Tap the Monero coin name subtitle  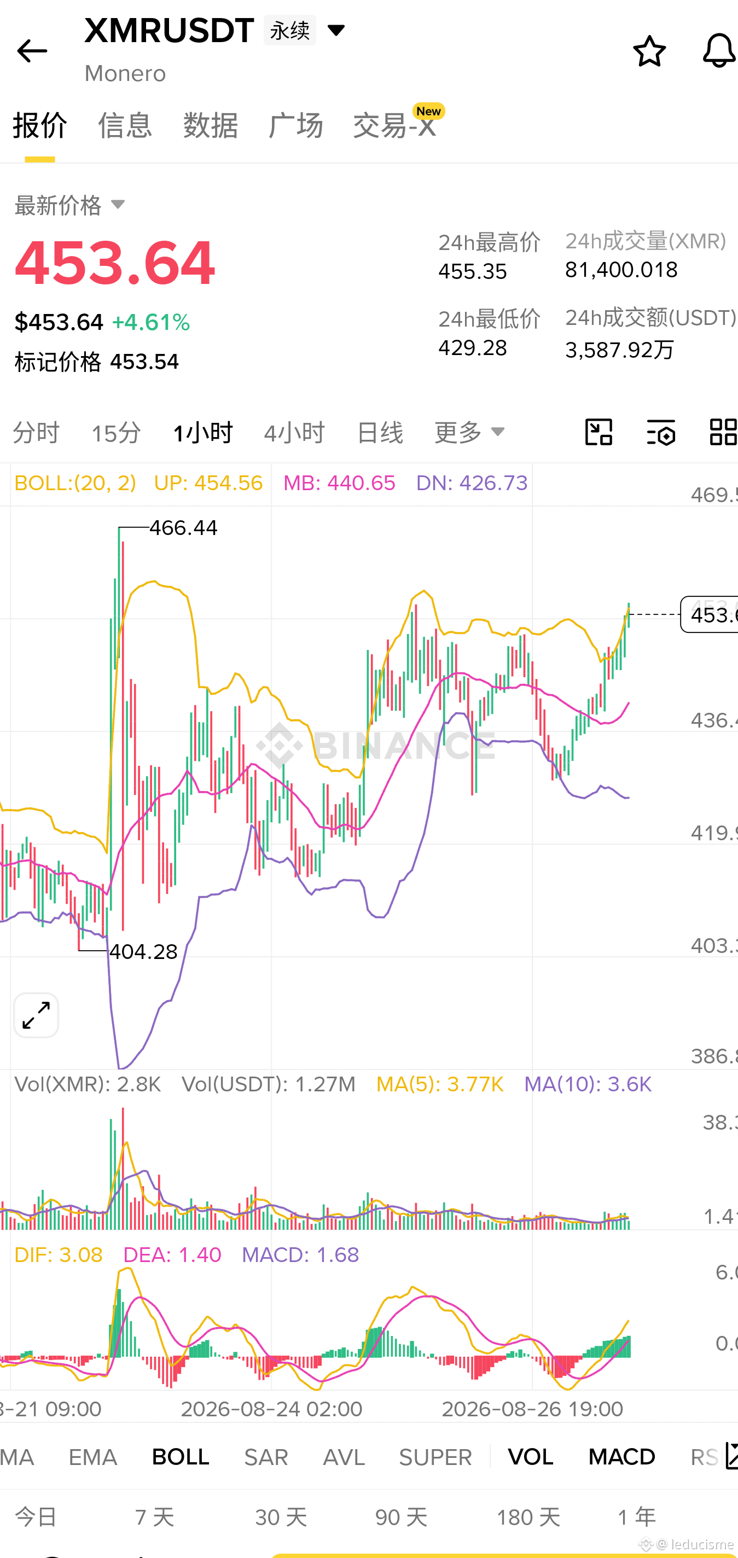point(125,73)
